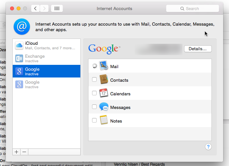Click the Mail stamp icon
Screen dimensions: 229x166
104,65
